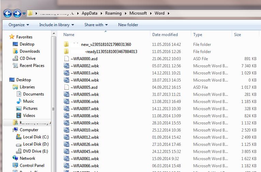
Task: Open the Share with dropdown
Action: click(96, 25)
